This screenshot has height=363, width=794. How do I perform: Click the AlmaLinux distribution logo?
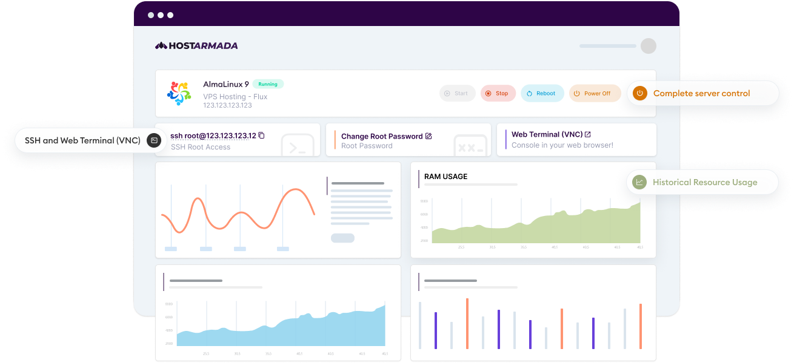[x=178, y=93]
